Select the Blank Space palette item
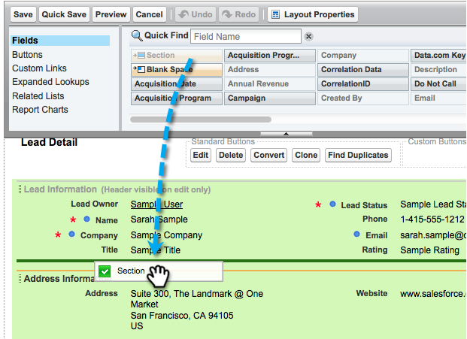The height and width of the screenshot is (339, 467). coord(177,70)
